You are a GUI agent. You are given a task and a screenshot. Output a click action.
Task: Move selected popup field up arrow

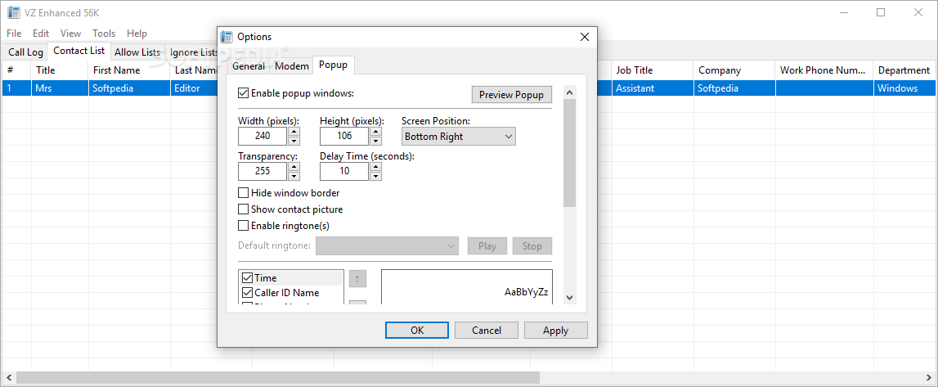[x=357, y=278]
